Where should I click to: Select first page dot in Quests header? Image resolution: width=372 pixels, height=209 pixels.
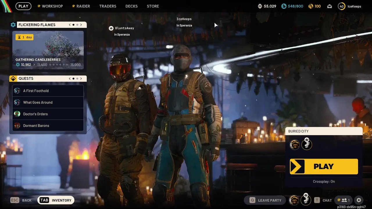(x=74, y=78)
